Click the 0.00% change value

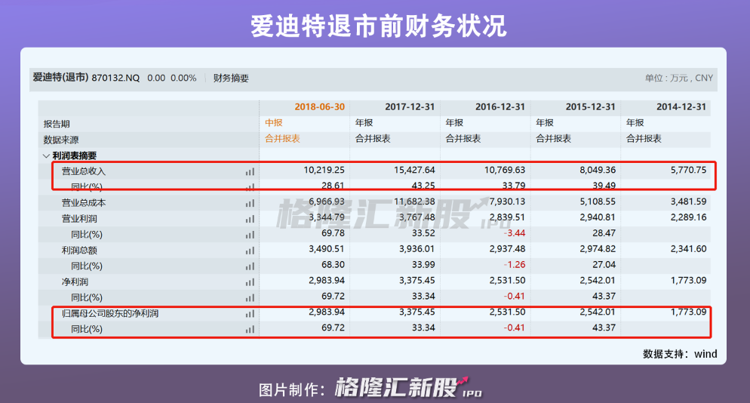[x=183, y=78]
